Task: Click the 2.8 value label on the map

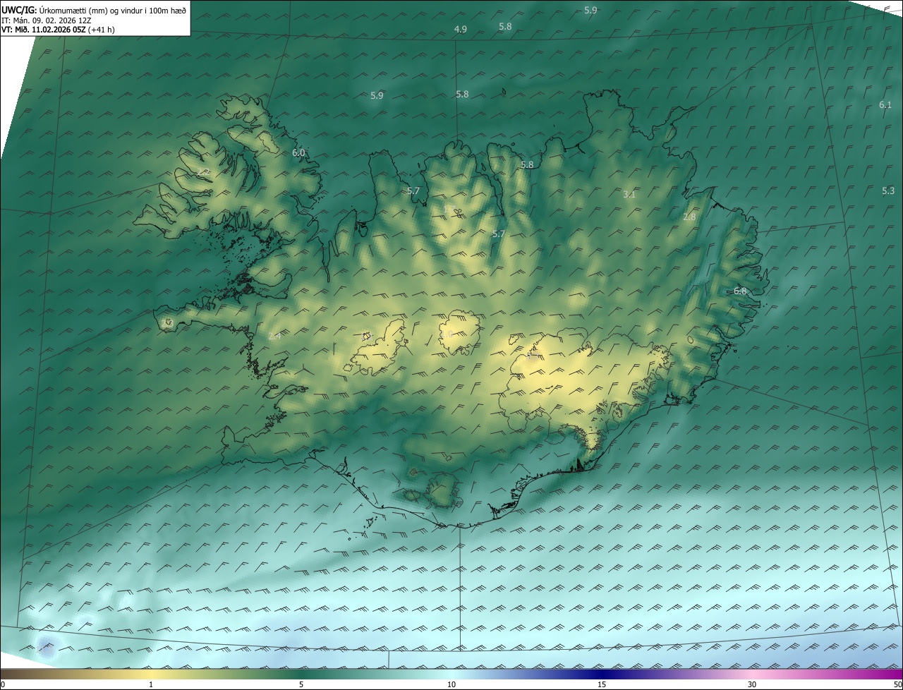Action: pos(689,217)
